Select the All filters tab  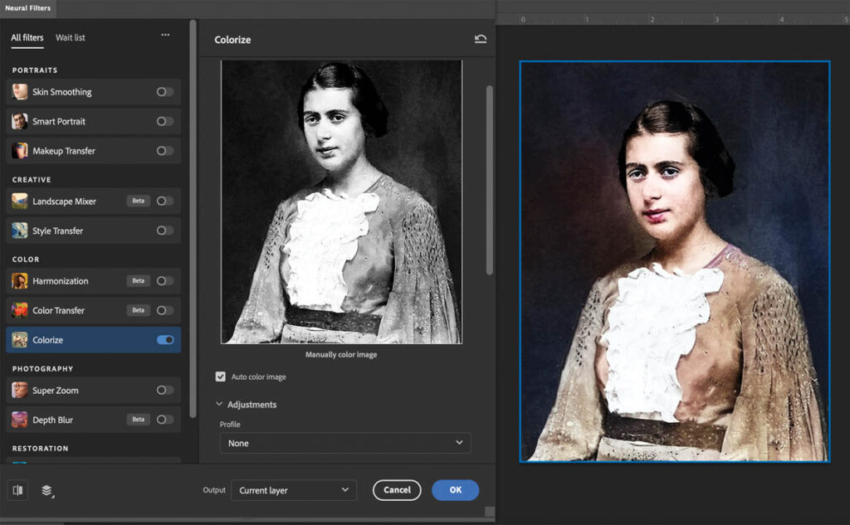pos(27,37)
